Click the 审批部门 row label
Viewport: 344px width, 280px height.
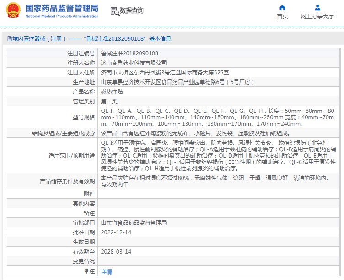point(84,223)
